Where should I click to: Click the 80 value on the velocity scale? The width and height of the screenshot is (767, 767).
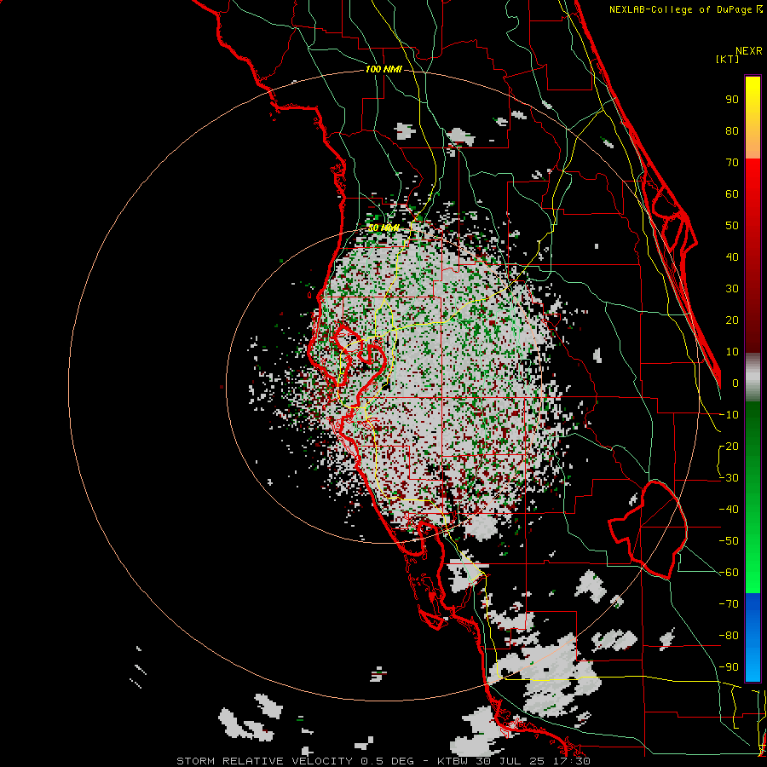732,131
